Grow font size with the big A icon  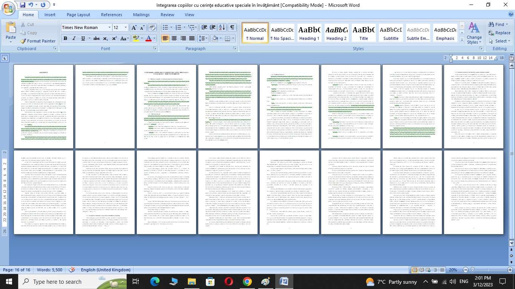point(134,27)
